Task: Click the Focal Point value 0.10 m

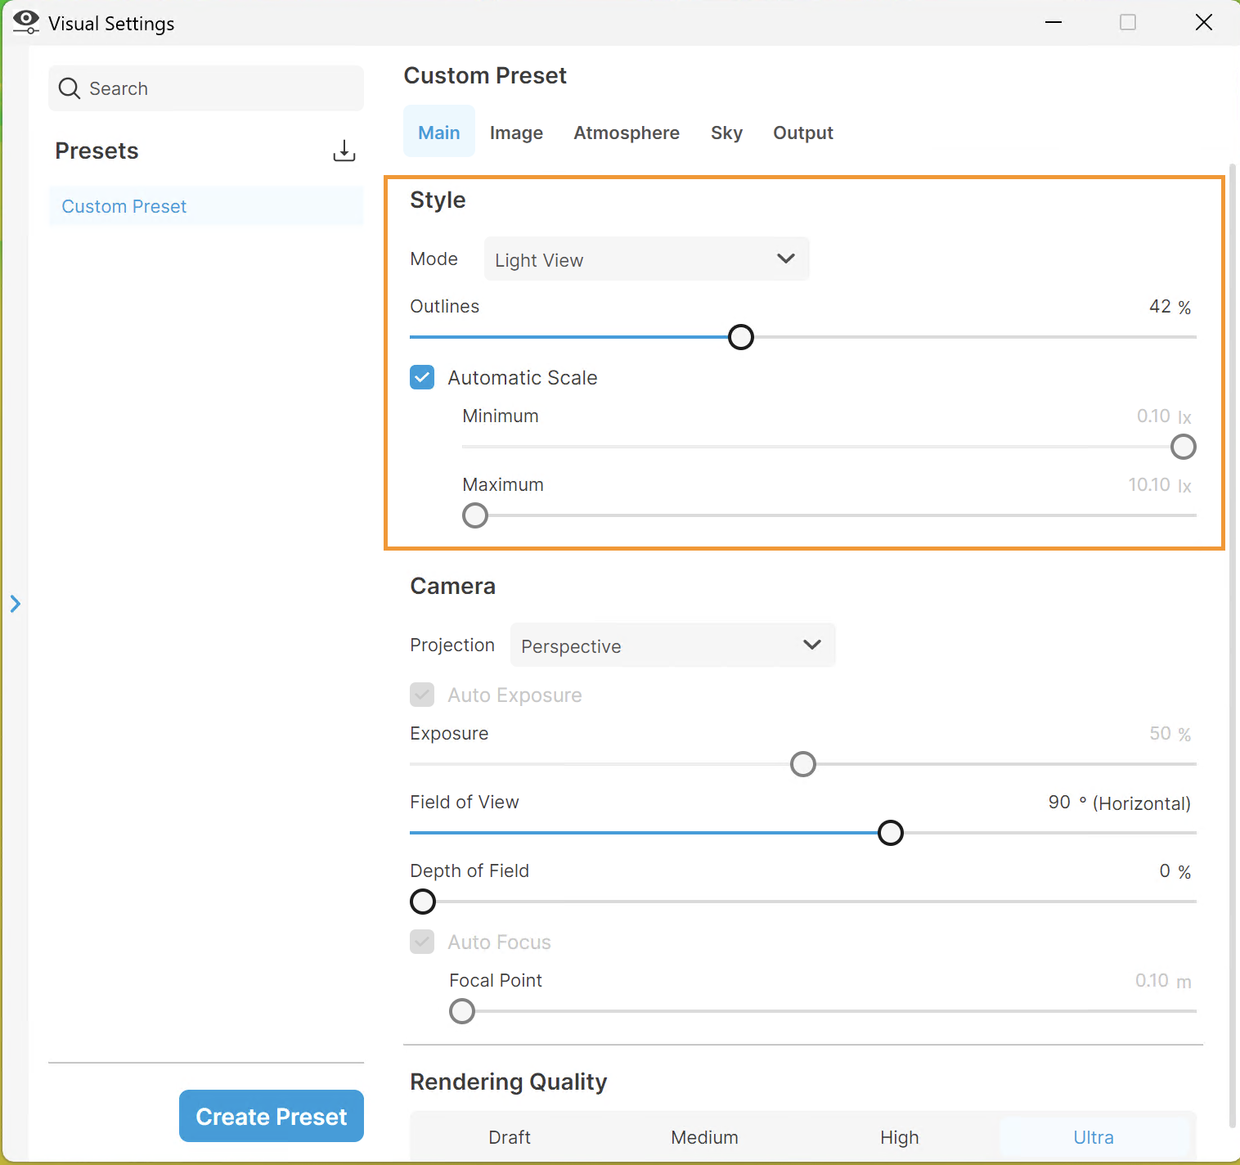Action: 1163,981
